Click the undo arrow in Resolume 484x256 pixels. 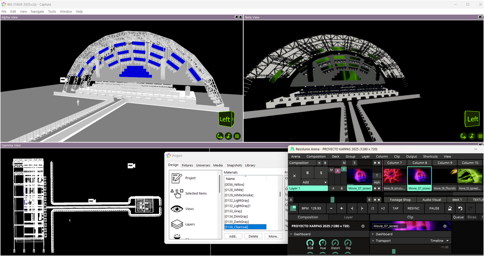(x=460, y=208)
